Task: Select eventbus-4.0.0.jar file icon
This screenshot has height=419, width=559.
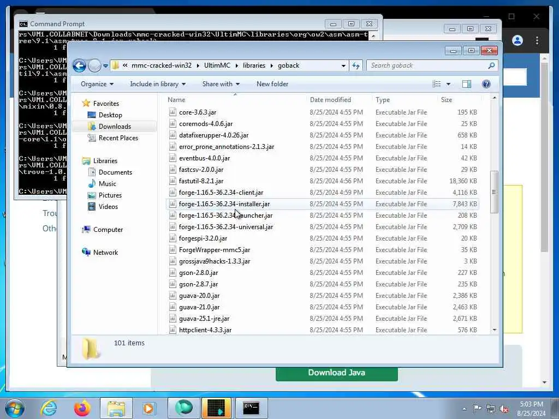Action: click(173, 158)
